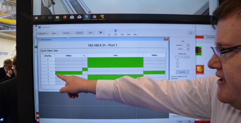241x123 pixels.
Task: Toggle fullscreen with the expand arrows icon
Action: coord(191,33)
